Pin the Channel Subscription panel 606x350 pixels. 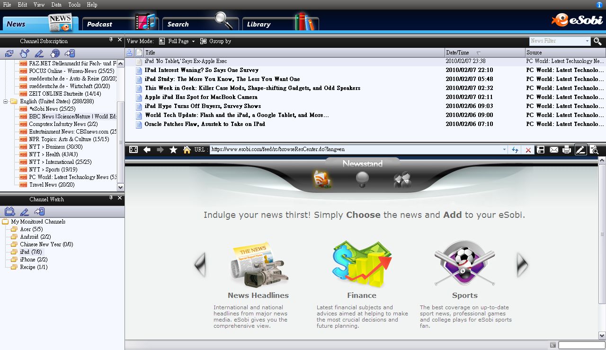click(x=111, y=40)
